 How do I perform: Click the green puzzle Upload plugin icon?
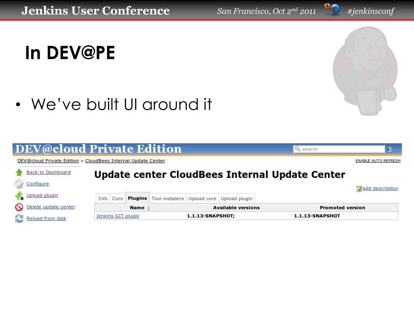pyautogui.click(x=19, y=196)
